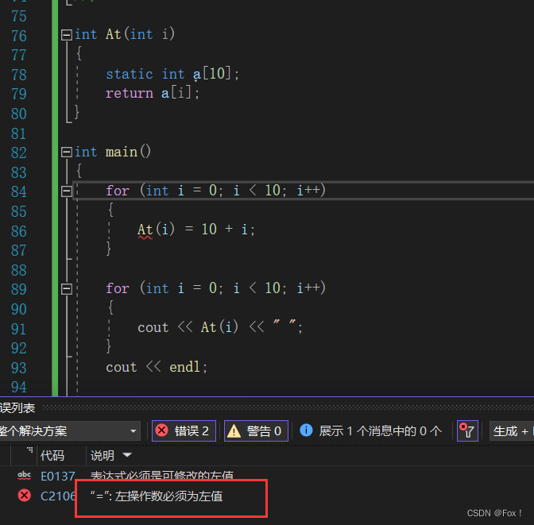Select the C2106 error description row
The image size is (534, 525).
click(157, 496)
